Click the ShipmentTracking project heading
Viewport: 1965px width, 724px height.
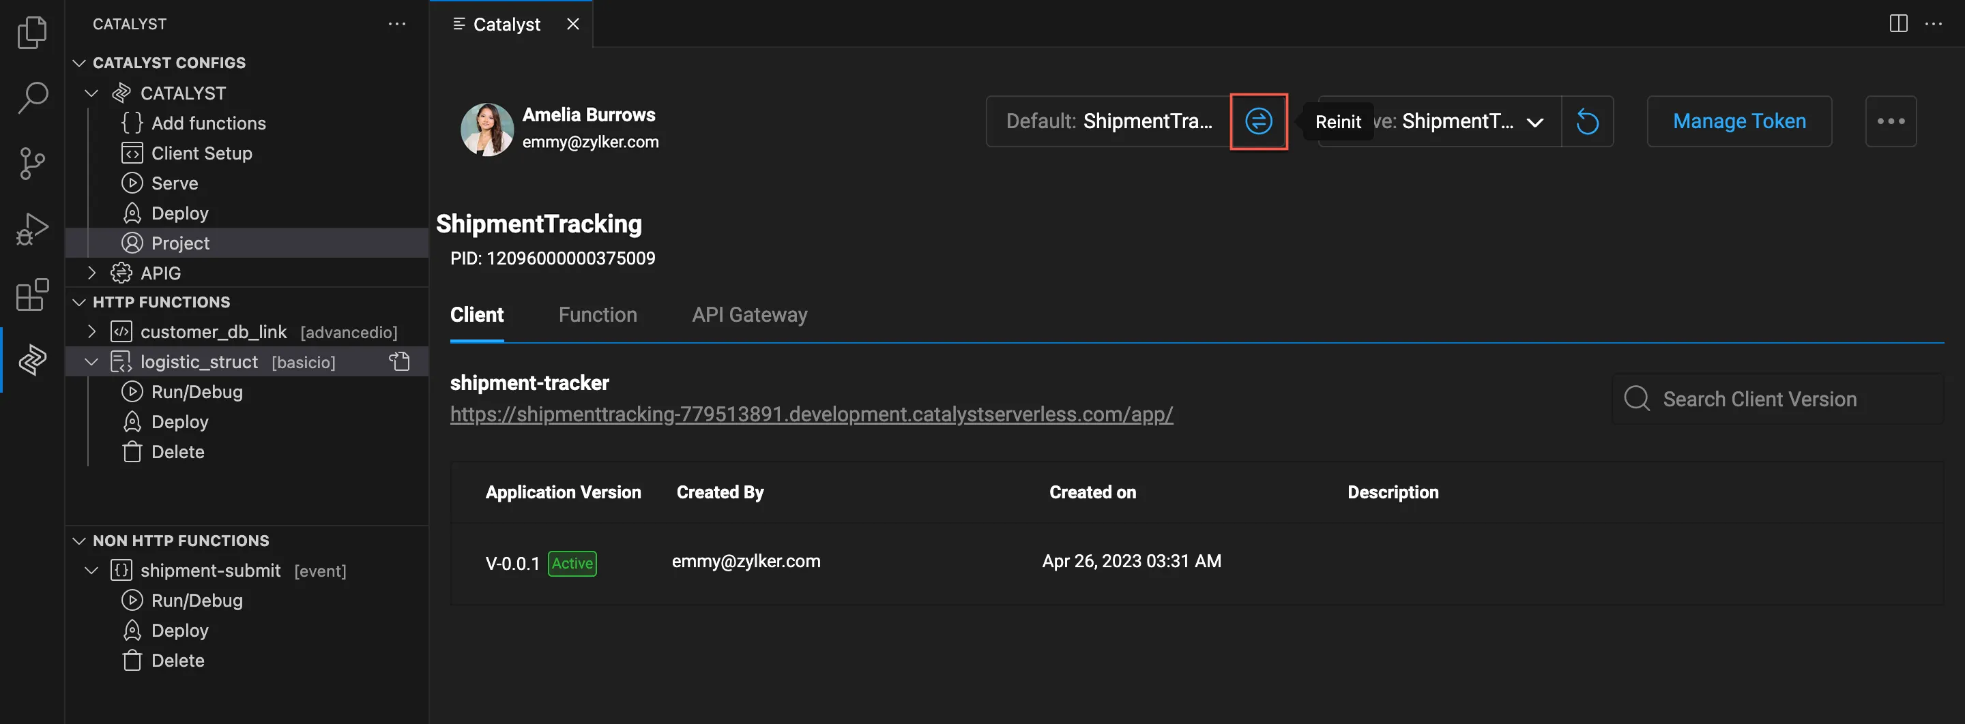538,224
